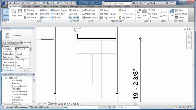Select the Column tool

pos(29,18)
